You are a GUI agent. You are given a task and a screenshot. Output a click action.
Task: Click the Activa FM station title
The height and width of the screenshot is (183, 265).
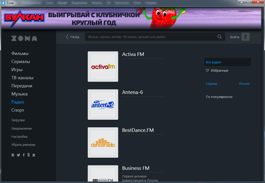pos(133,54)
